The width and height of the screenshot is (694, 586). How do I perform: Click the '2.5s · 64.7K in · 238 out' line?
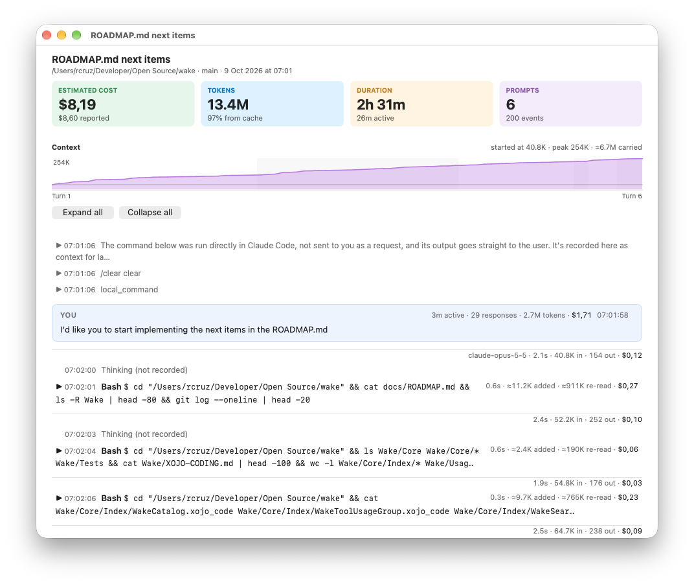[x=587, y=531]
